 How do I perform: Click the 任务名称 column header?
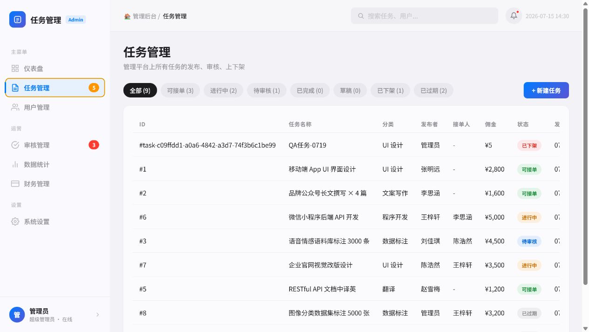300,124
